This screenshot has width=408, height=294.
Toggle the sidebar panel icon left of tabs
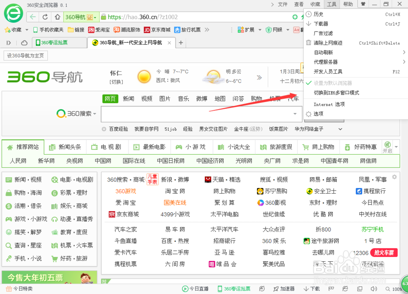(9, 43)
